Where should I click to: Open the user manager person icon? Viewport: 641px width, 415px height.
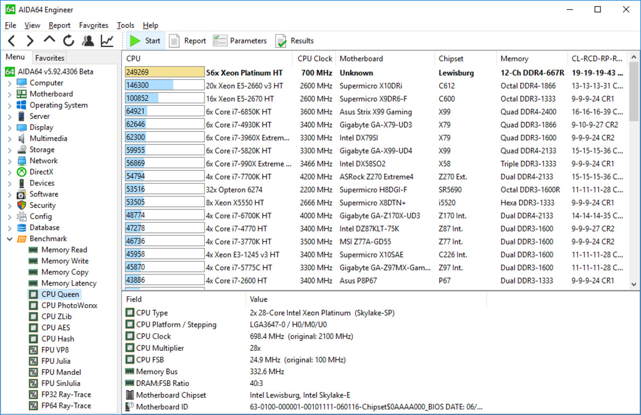click(88, 41)
